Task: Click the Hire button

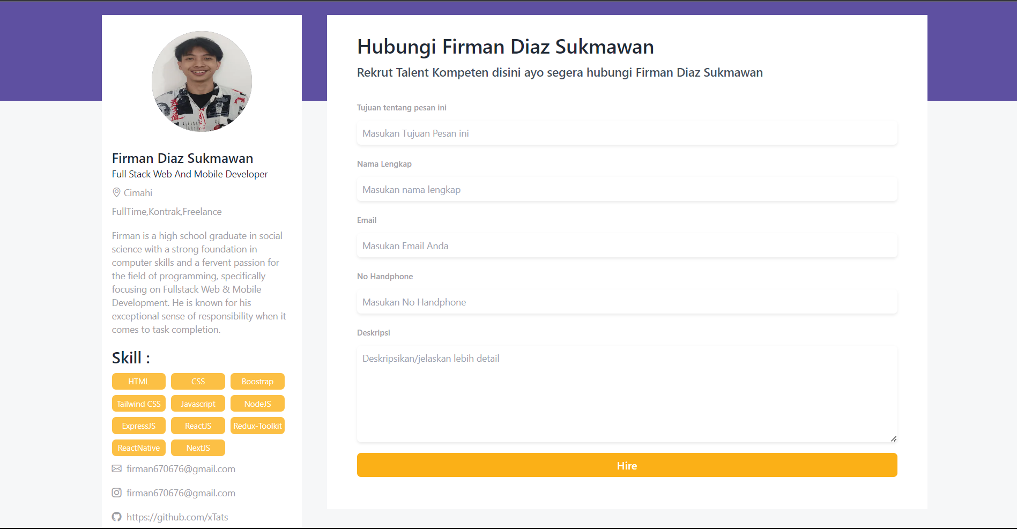Action: (x=626, y=465)
